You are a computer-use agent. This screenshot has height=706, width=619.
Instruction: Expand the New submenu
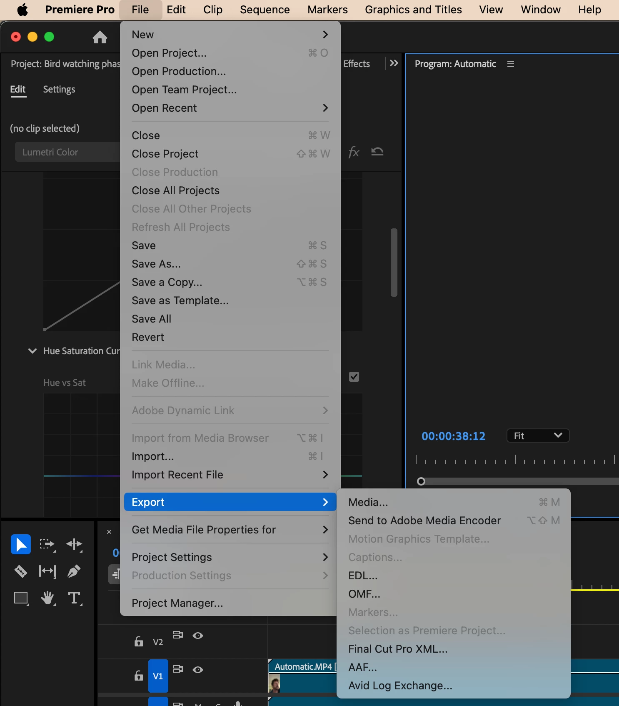point(230,35)
